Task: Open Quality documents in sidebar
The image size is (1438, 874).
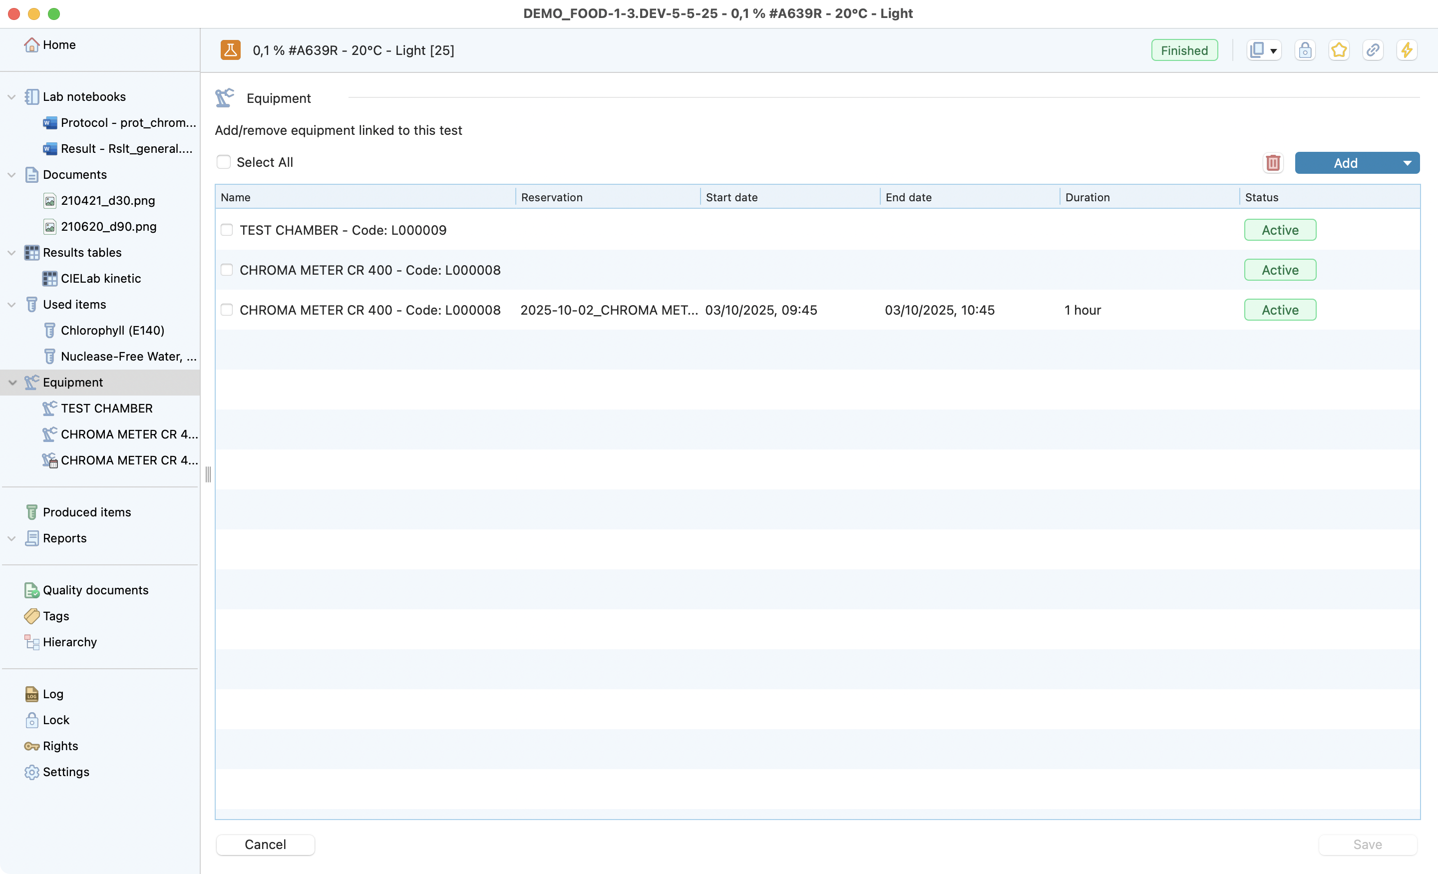Action: pos(95,590)
